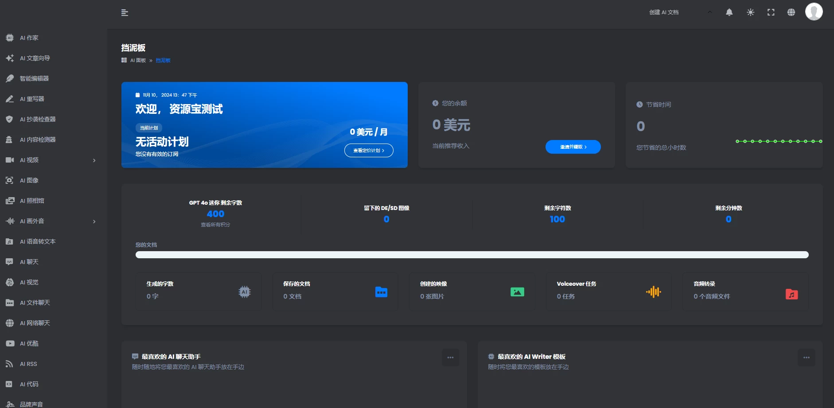This screenshot has height=408, width=834.
Task: Click the 查看所有积分 link
Action: [x=215, y=225]
